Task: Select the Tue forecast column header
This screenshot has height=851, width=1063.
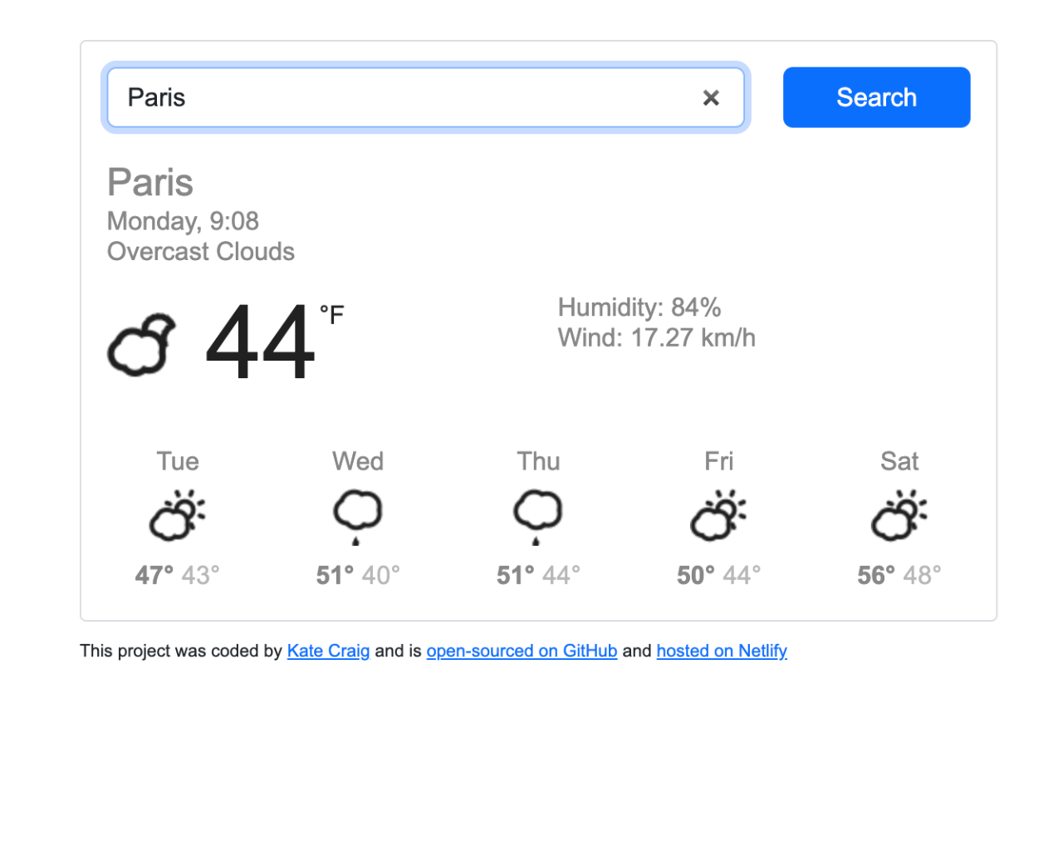Action: [x=177, y=461]
